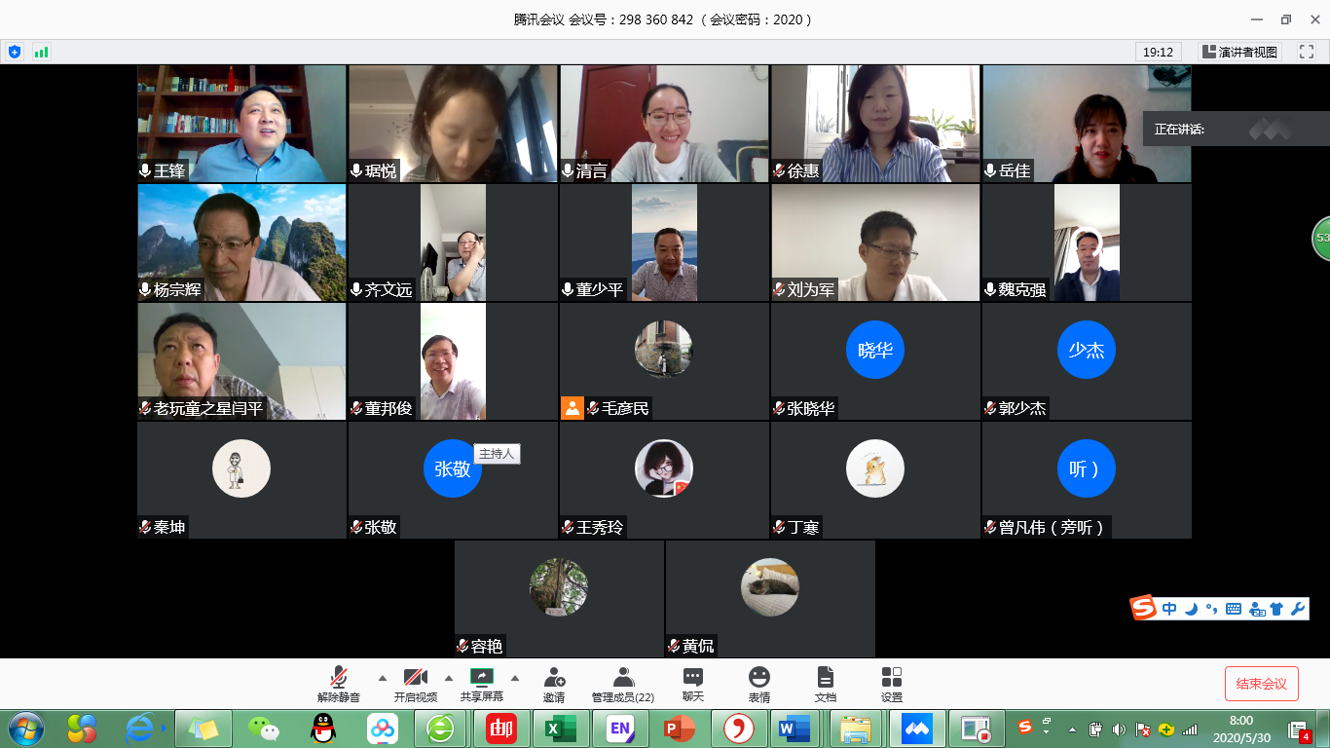Open the 表情 emoji reactions
This screenshot has width=1330, height=748.
tap(759, 683)
